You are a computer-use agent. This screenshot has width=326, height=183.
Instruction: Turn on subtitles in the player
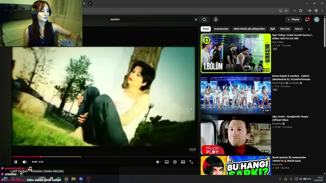coord(167,162)
